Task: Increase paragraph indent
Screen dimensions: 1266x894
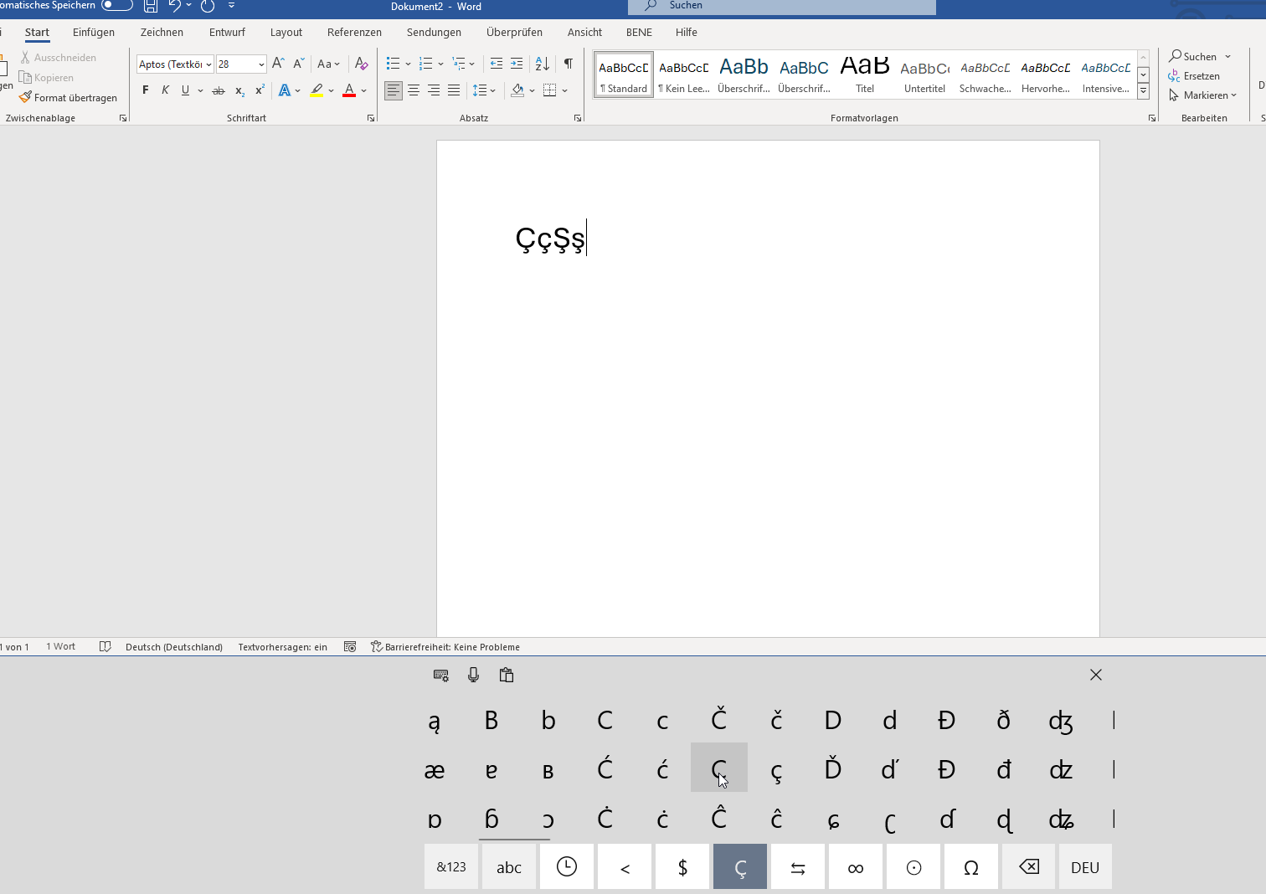Action: pyautogui.click(x=517, y=64)
